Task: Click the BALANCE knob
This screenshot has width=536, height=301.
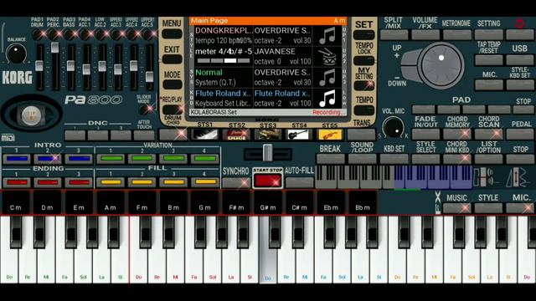Action: [x=16, y=54]
